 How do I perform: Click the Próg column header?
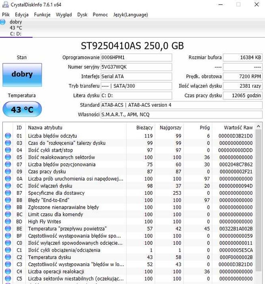[x=198, y=127]
